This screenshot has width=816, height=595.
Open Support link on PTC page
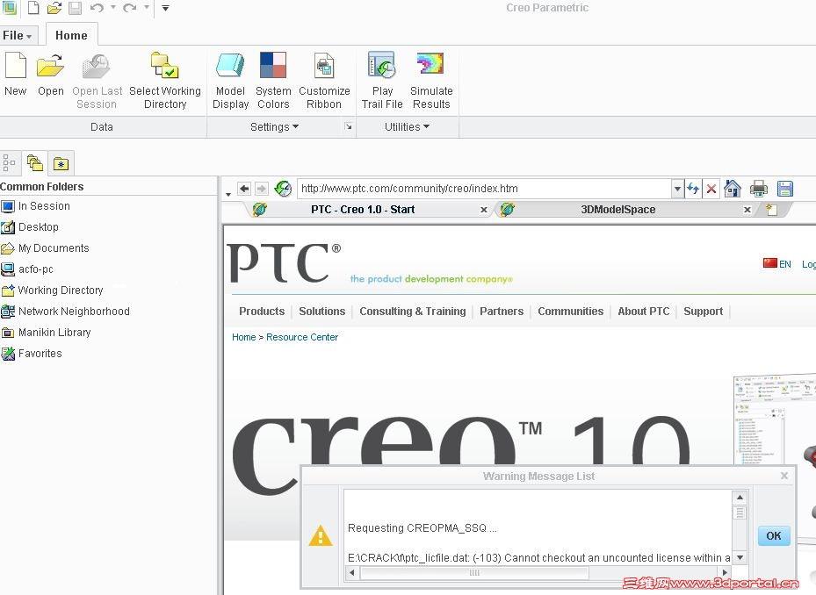[703, 311]
